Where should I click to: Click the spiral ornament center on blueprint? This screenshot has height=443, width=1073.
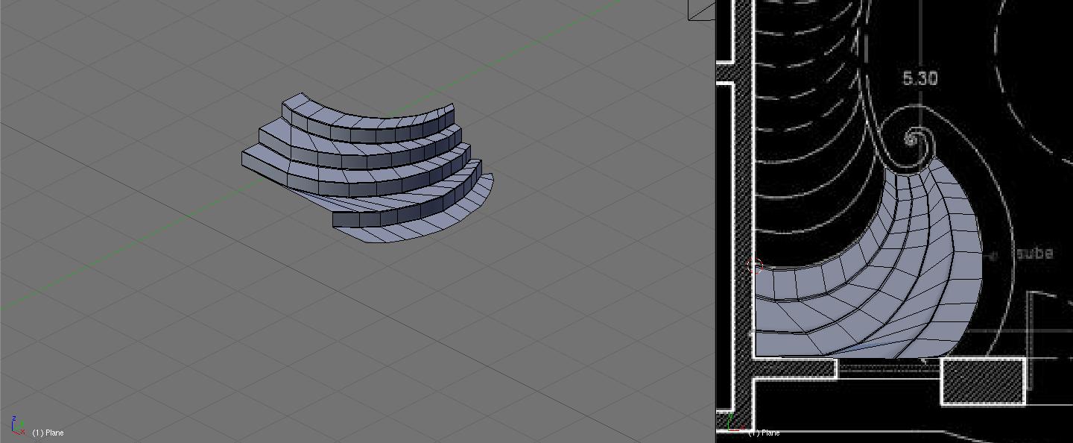[911, 139]
